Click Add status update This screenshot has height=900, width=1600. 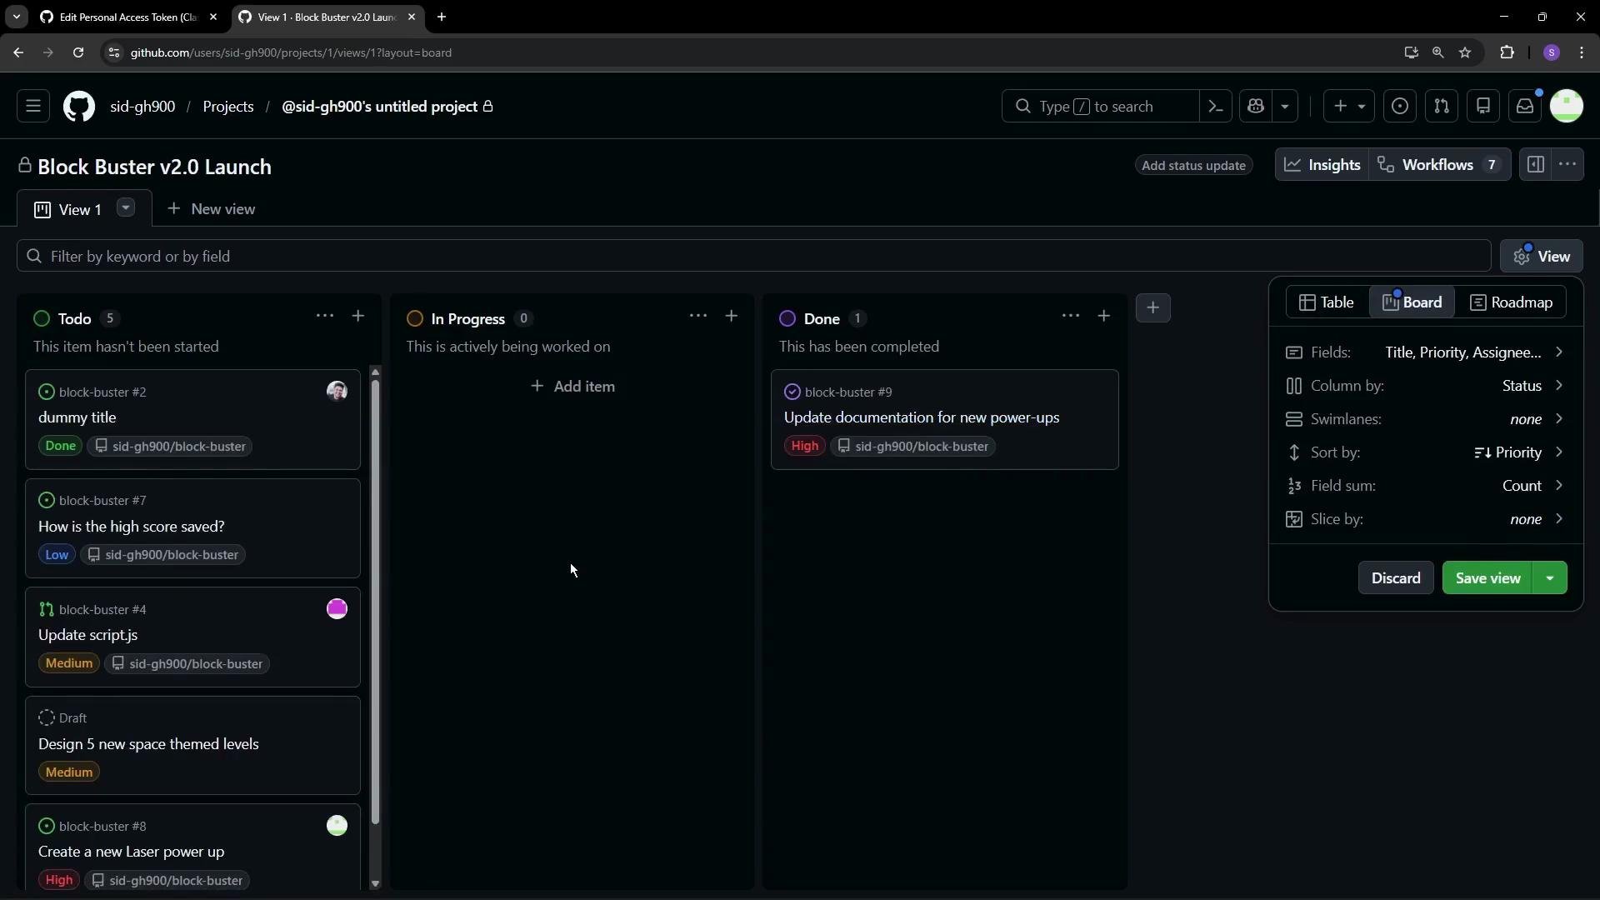(x=1193, y=166)
